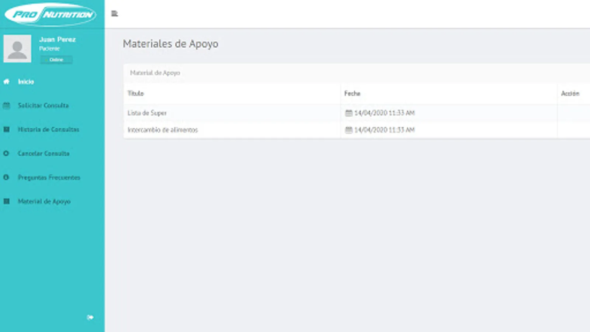Open the Intercambio de alimentos material

click(x=163, y=129)
